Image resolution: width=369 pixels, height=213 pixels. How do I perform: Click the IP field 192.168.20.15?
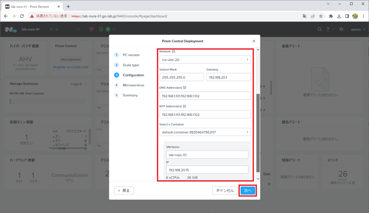[207, 170]
